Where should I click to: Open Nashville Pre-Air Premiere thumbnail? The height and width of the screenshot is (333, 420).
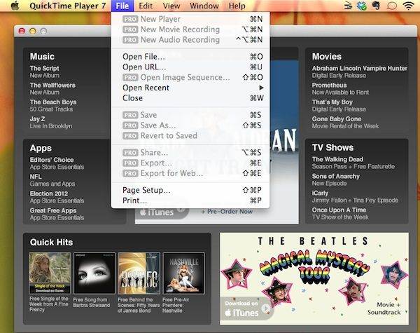pyautogui.click(x=183, y=273)
